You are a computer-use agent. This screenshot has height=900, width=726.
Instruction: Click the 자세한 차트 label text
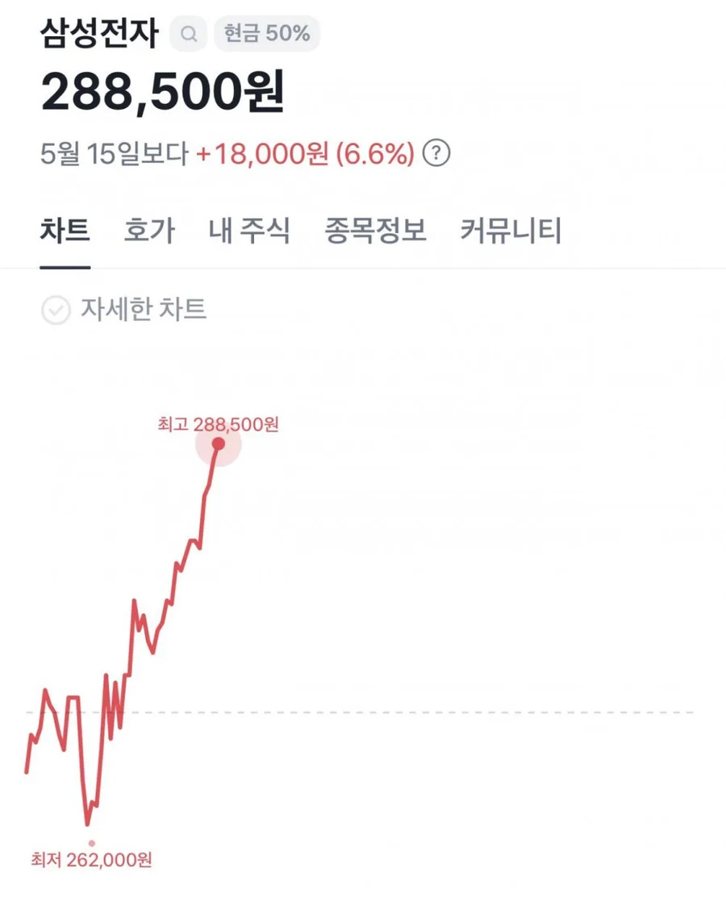tap(144, 310)
